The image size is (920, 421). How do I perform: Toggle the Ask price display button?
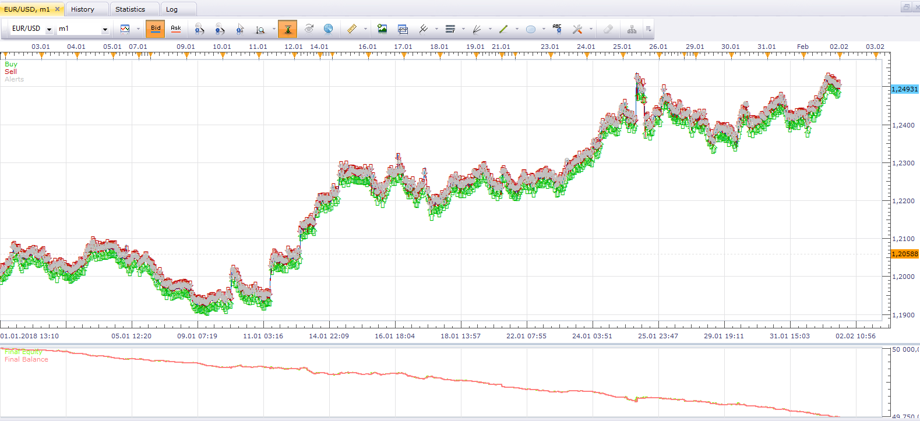click(176, 29)
